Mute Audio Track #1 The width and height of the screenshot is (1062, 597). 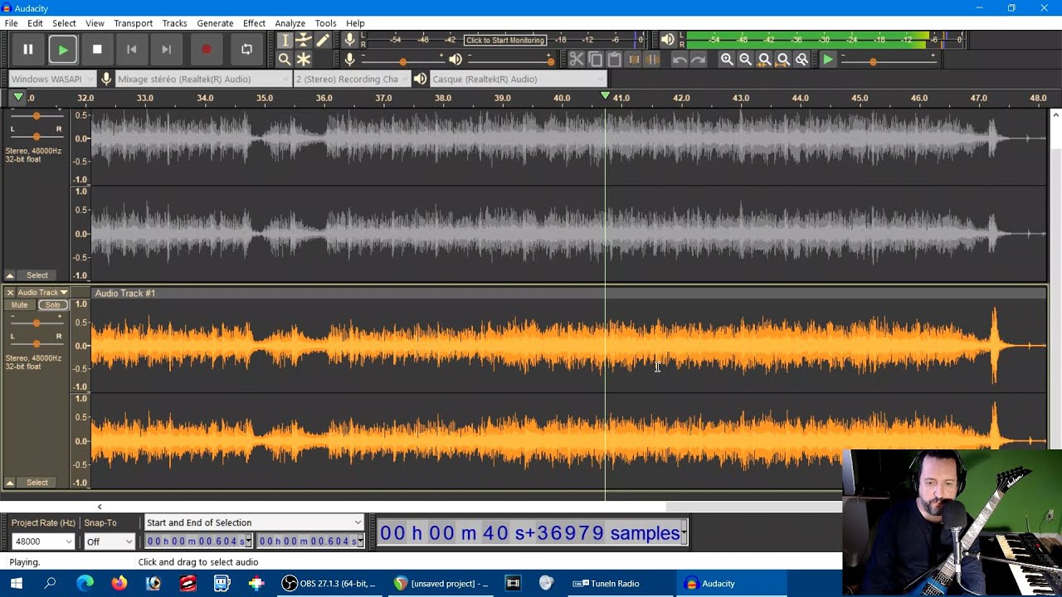(x=19, y=305)
